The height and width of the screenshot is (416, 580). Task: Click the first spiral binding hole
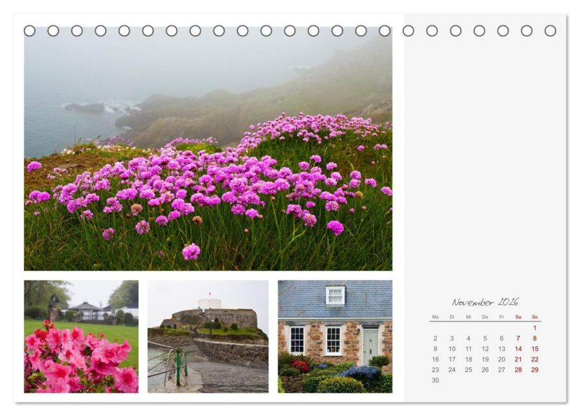[30, 31]
